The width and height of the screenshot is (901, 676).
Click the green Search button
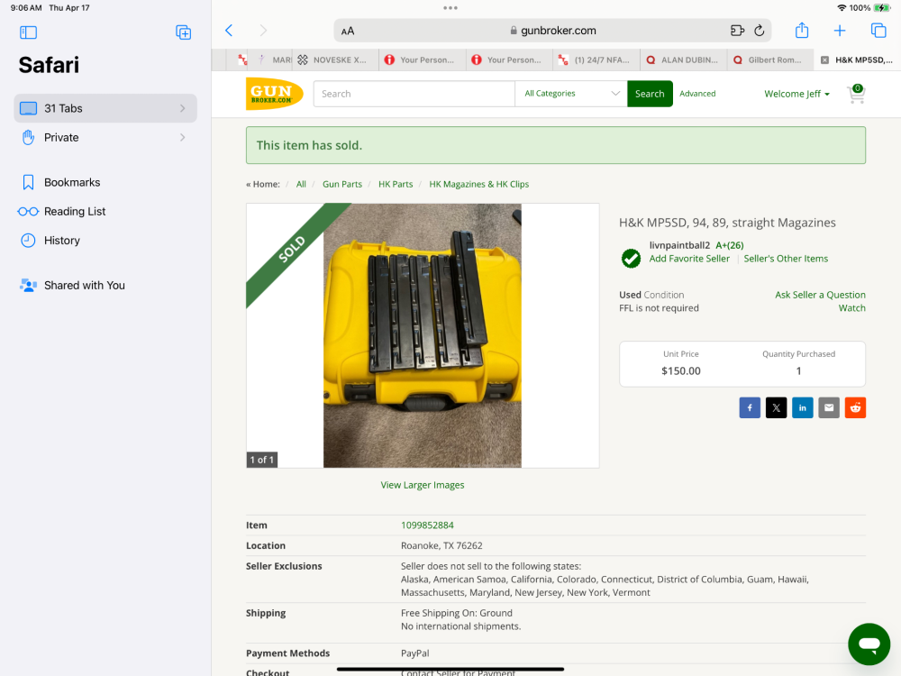[x=650, y=94]
